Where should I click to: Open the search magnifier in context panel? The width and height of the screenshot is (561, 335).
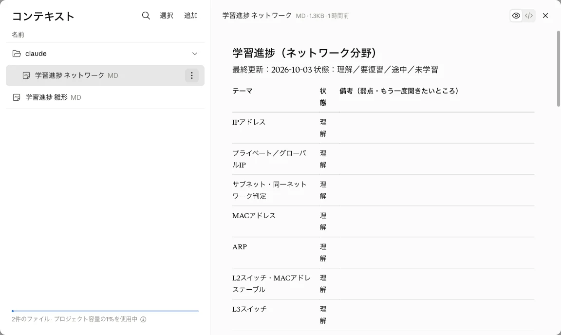[146, 16]
